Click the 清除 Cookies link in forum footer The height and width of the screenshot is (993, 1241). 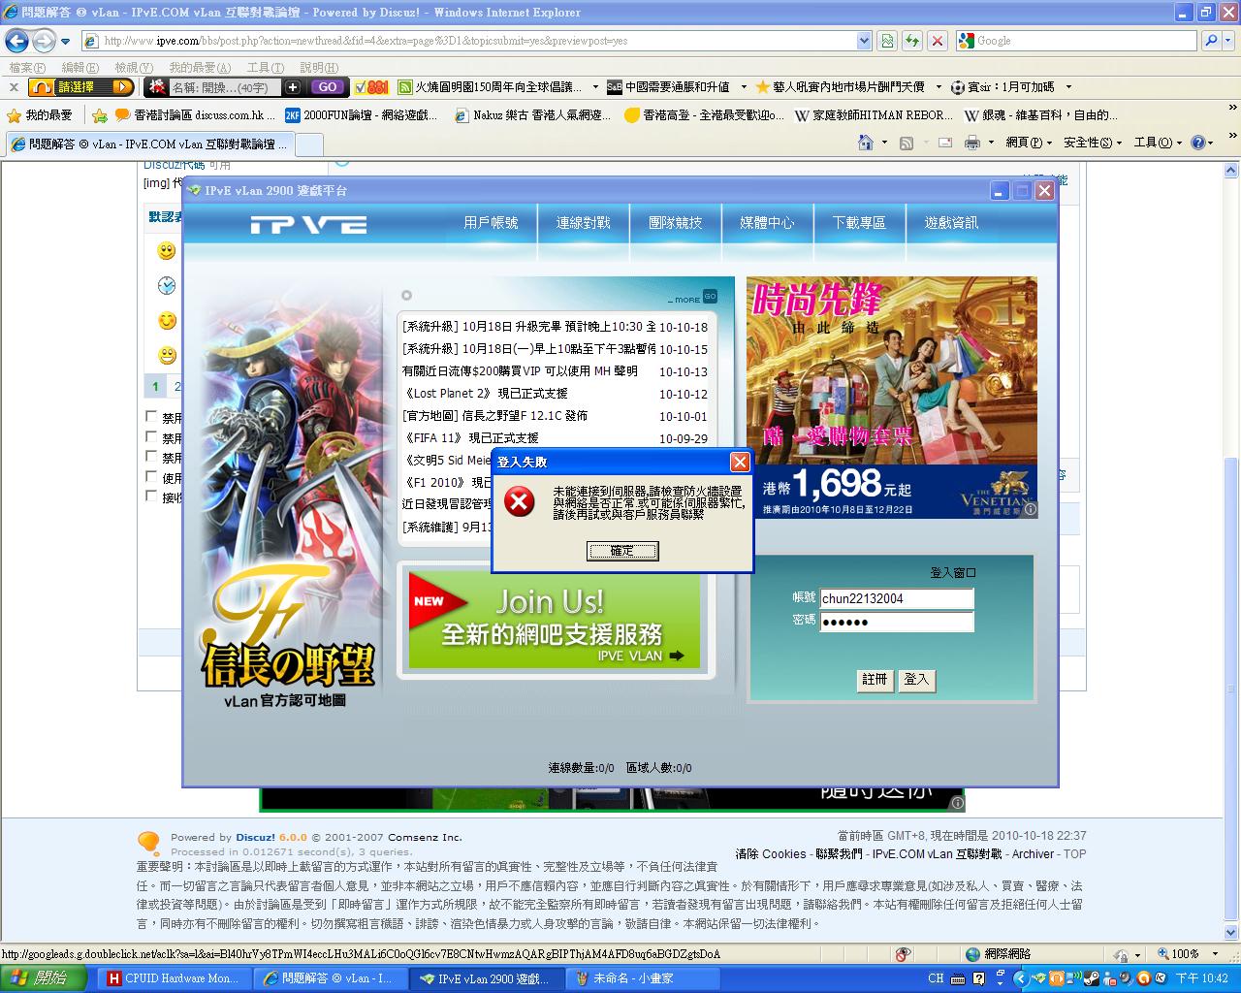click(x=771, y=854)
